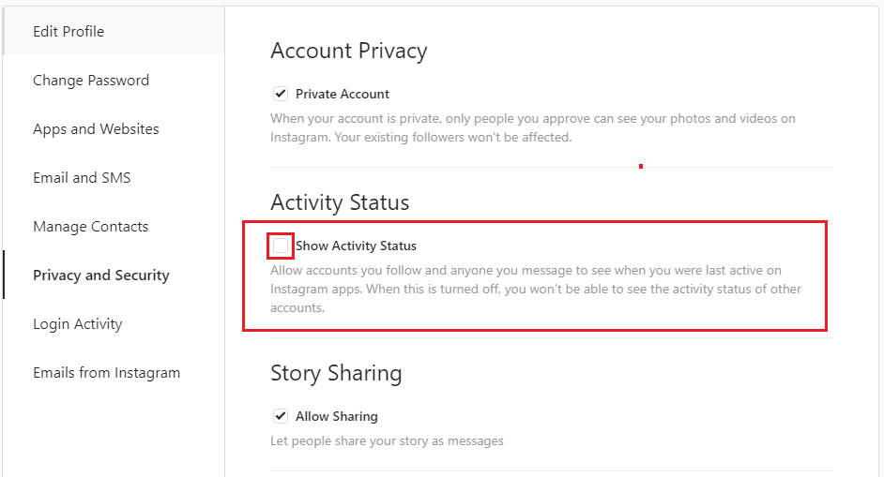The height and width of the screenshot is (477, 884).
Task: Click the "Allow Sharing" label text
Action: click(337, 416)
